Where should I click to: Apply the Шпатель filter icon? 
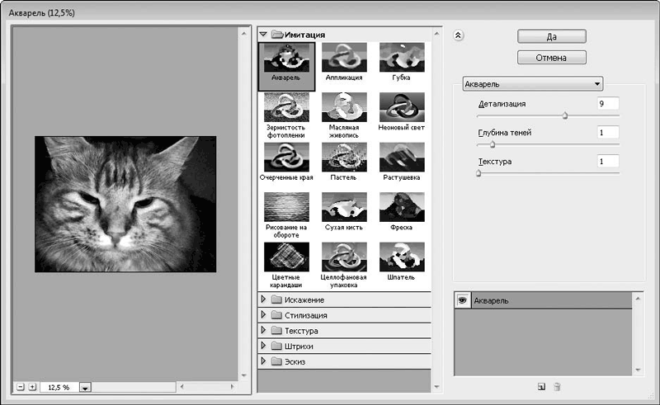[402, 257]
